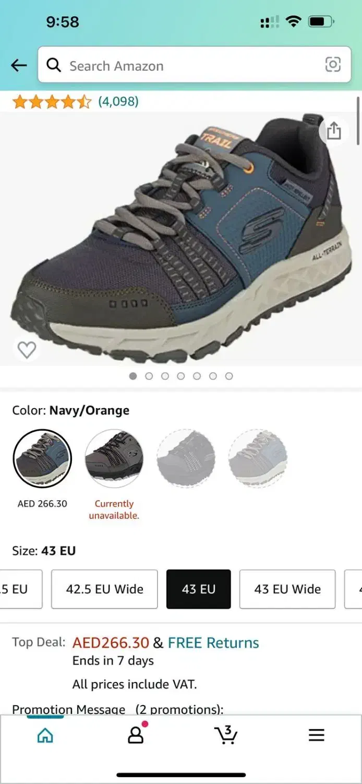Open the star rating summary

point(52,101)
